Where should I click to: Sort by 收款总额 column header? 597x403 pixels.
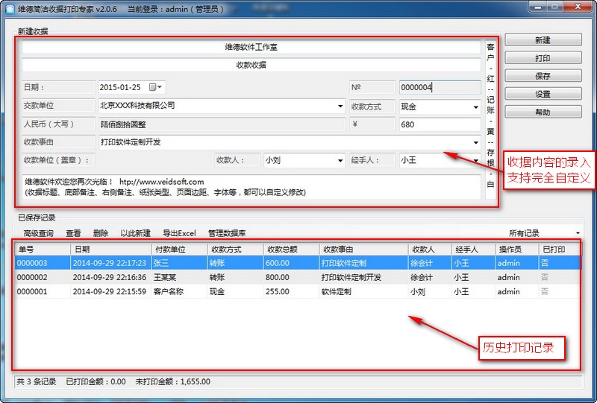291,250
